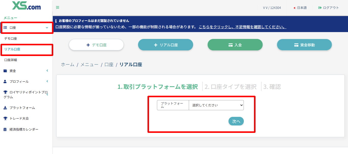Viewport: 348px width, 154px height.
Task: Open the platform selection dropdown 選択してください
Action: (x=216, y=105)
